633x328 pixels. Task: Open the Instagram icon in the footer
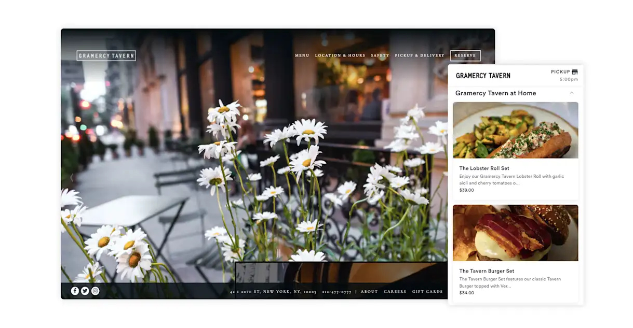click(x=95, y=291)
